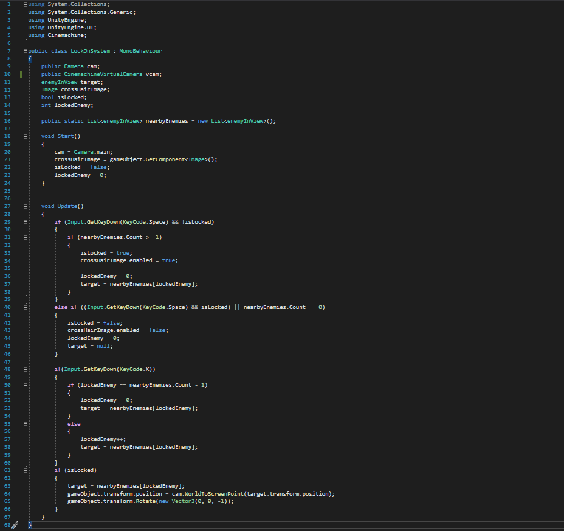Fold the standalone else block
This screenshot has width=564, height=531.
tap(25, 424)
